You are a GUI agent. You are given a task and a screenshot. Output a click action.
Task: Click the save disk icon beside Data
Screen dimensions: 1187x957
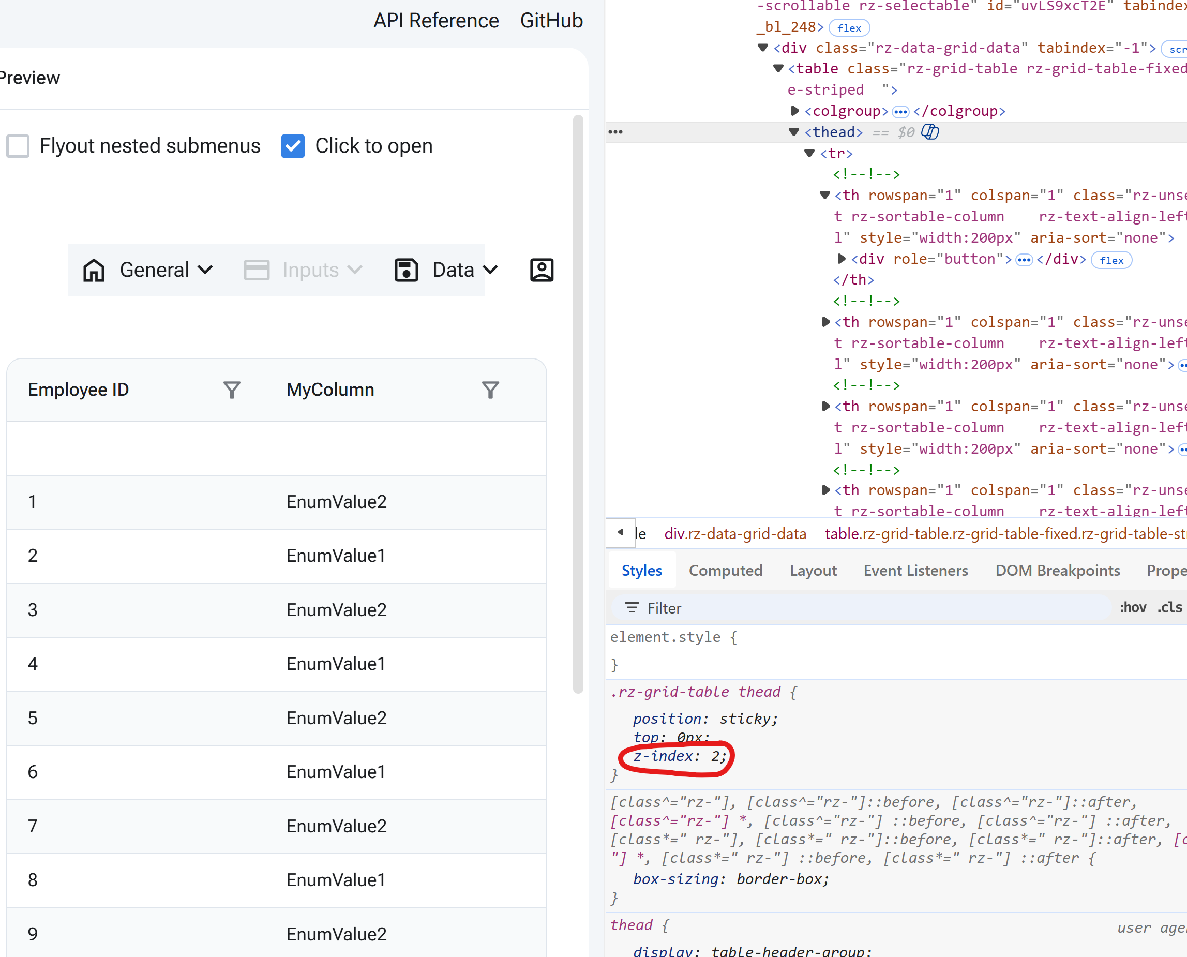[x=406, y=270]
